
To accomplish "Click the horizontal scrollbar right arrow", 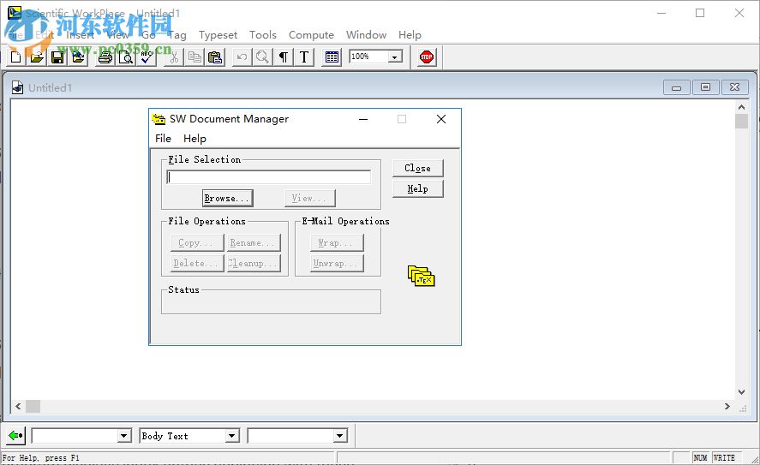I will [727, 406].
